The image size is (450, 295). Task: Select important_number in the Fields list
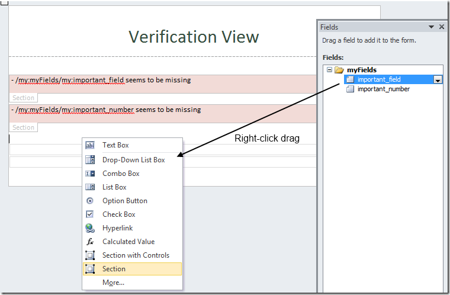pyautogui.click(x=383, y=89)
